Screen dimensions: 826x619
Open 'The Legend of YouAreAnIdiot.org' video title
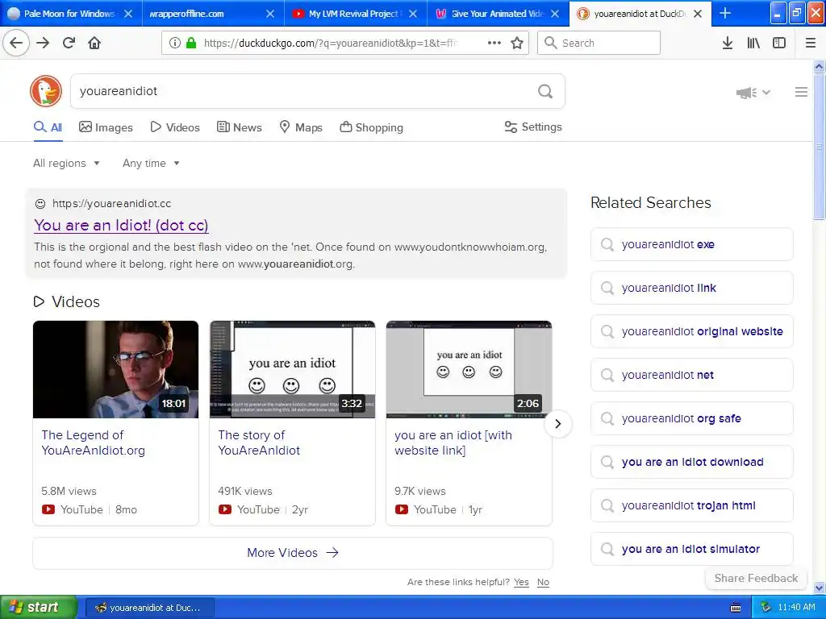[x=94, y=442]
